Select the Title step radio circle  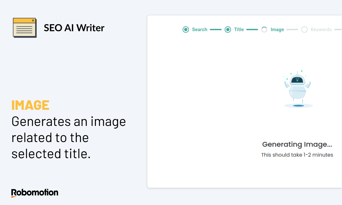[x=228, y=30]
